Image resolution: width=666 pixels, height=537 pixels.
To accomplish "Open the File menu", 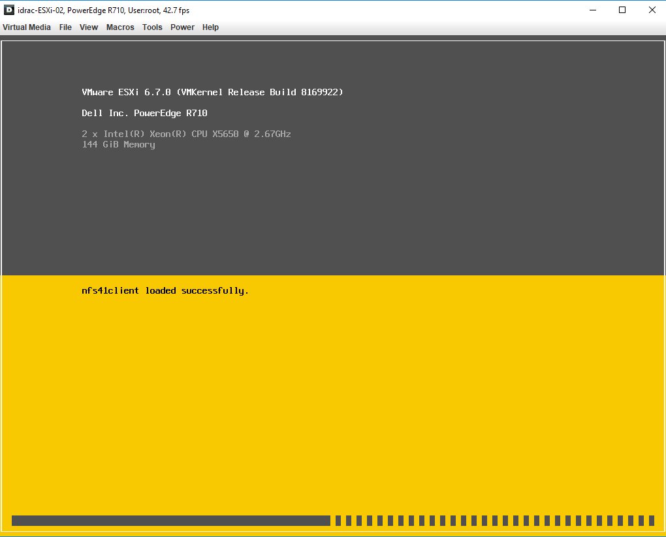I will (x=65, y=27).
